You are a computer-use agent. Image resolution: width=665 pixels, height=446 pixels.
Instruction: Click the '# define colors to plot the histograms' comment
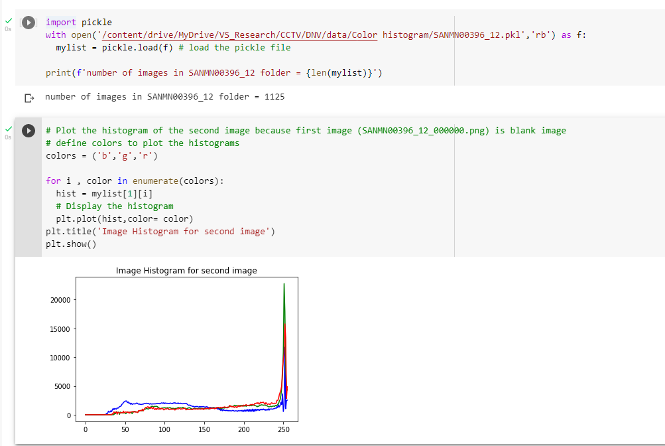[x=143, y=143]
